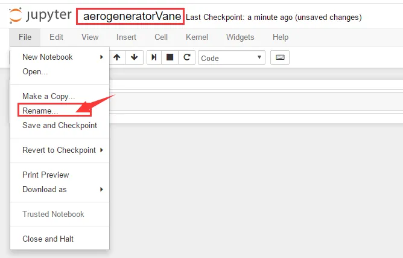
Task: Restart the kernel with the circular arrow
Action: pyautogui.click(x=187, y=57)
